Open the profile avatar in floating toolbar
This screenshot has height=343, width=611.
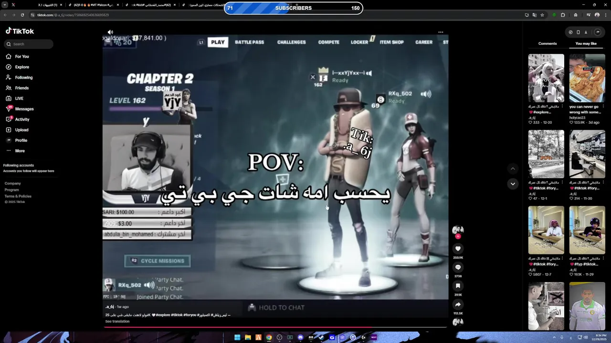598,32
